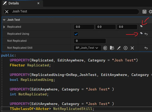Click the Not Replicated integer field
Screen dimensions: 152x112
pos(90,41)
